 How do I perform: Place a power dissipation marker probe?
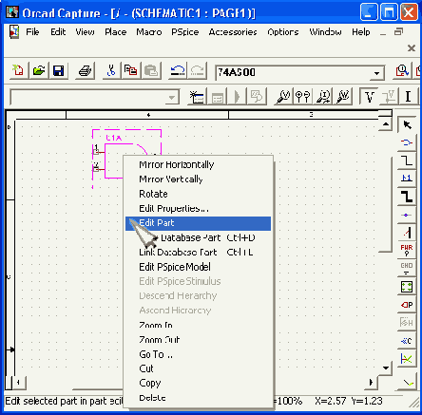pos(343,97)
